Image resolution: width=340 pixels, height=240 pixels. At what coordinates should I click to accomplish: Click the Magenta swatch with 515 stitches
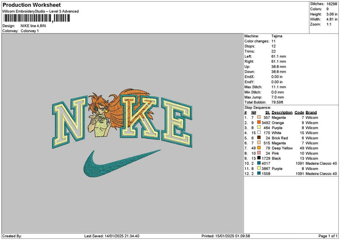tap(259, 143)
